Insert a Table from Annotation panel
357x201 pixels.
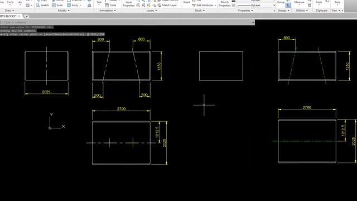[x=110, y=5]
